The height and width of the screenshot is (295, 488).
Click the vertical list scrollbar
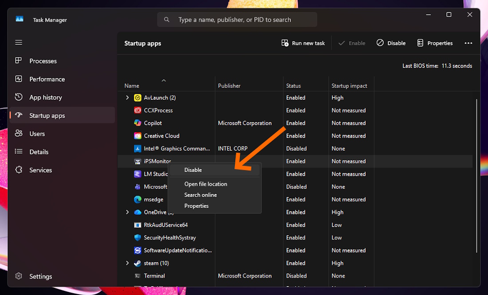(476, 176)
